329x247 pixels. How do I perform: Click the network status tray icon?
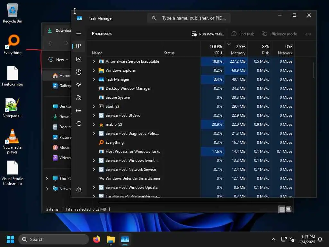point(284,239)
